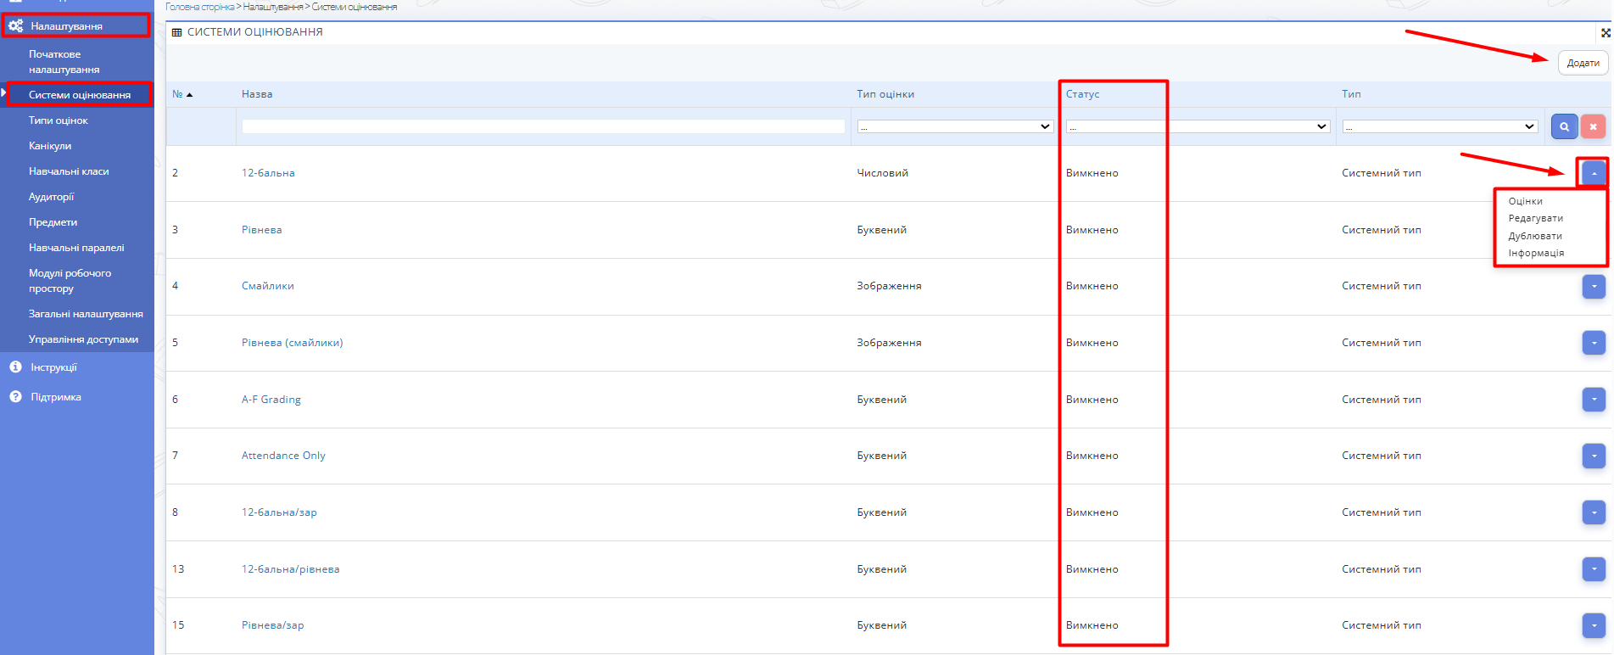This screenshot has height=655, width=1614.
Task: Click Зображення cell in Смайлики row
Action: click(889, 286)
